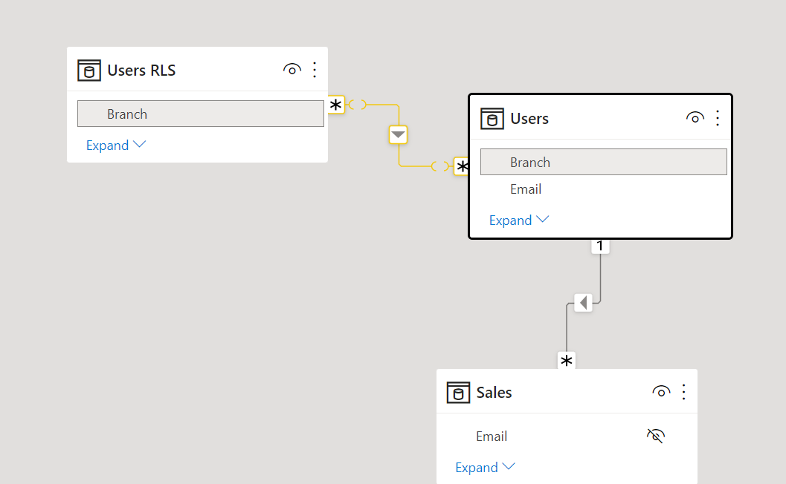This screenshot has height=484, width=786.
Task: Toggle visibility eye on Sales table
Action: click(661, 391)
